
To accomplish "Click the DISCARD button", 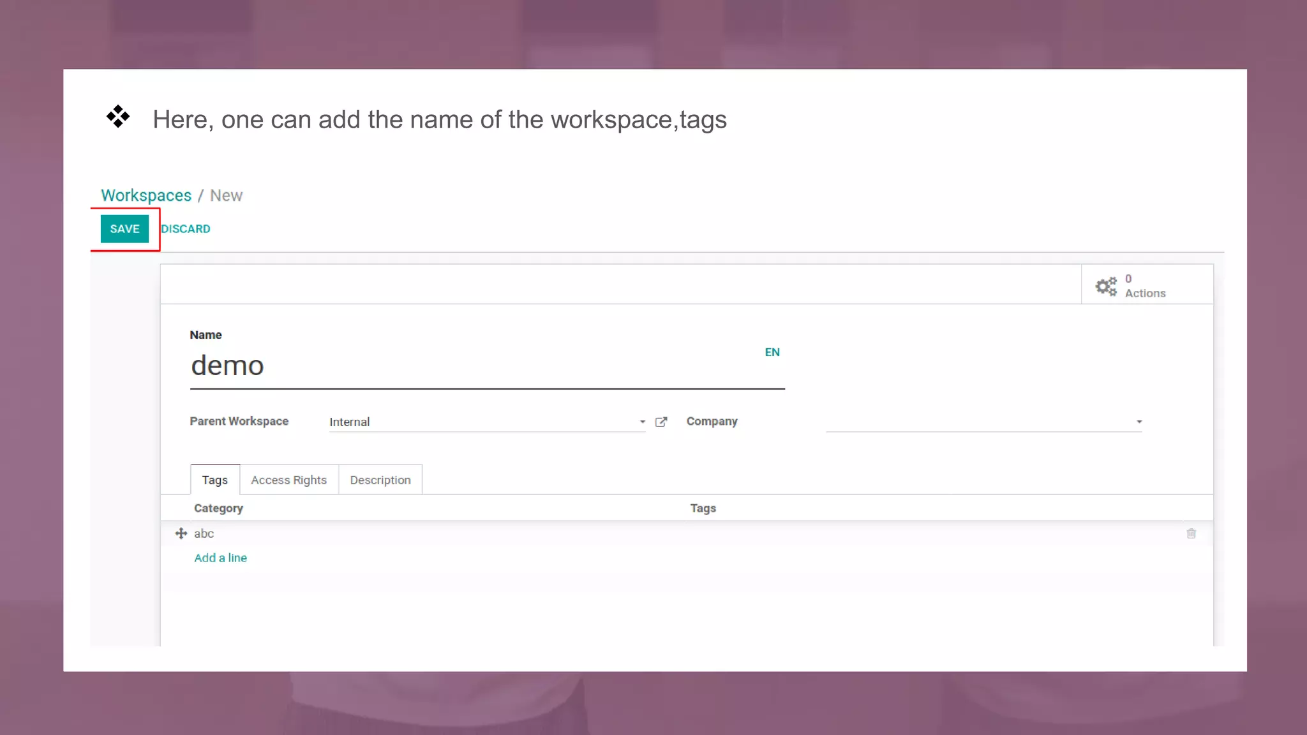I will (185, 229).
